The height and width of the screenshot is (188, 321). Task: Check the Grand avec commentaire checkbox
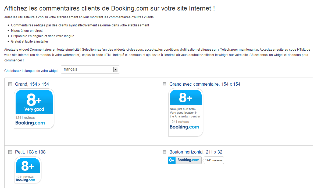tap(164, 84)
